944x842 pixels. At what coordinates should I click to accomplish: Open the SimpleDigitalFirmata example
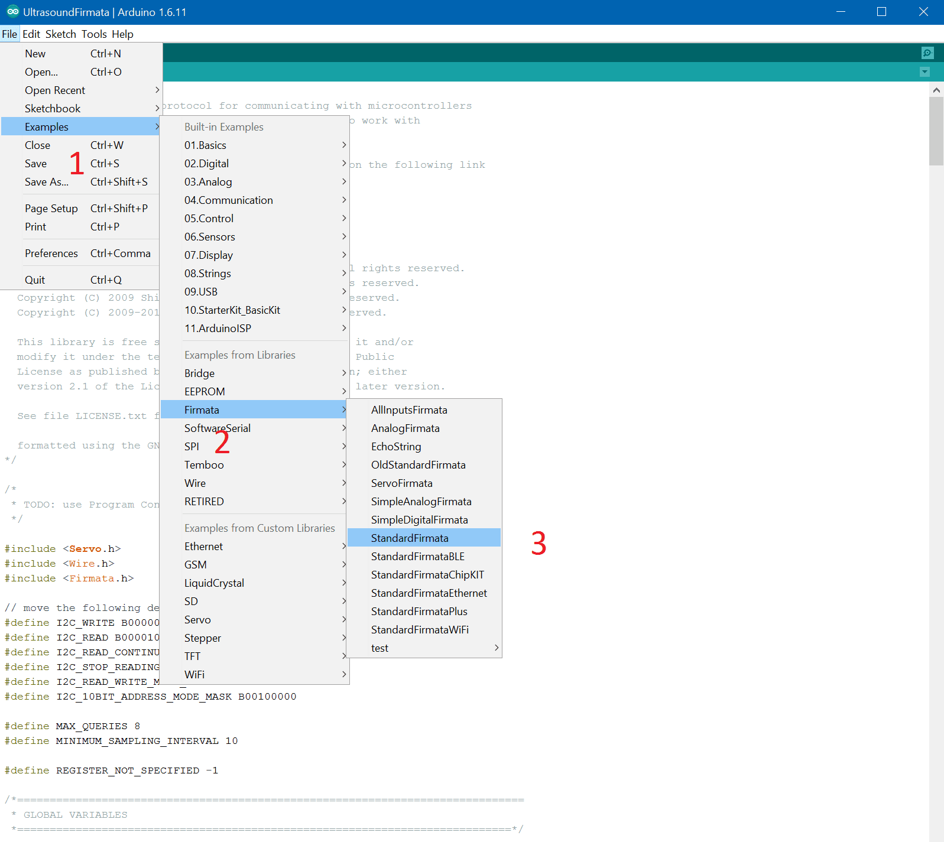(x=424, y=520)
